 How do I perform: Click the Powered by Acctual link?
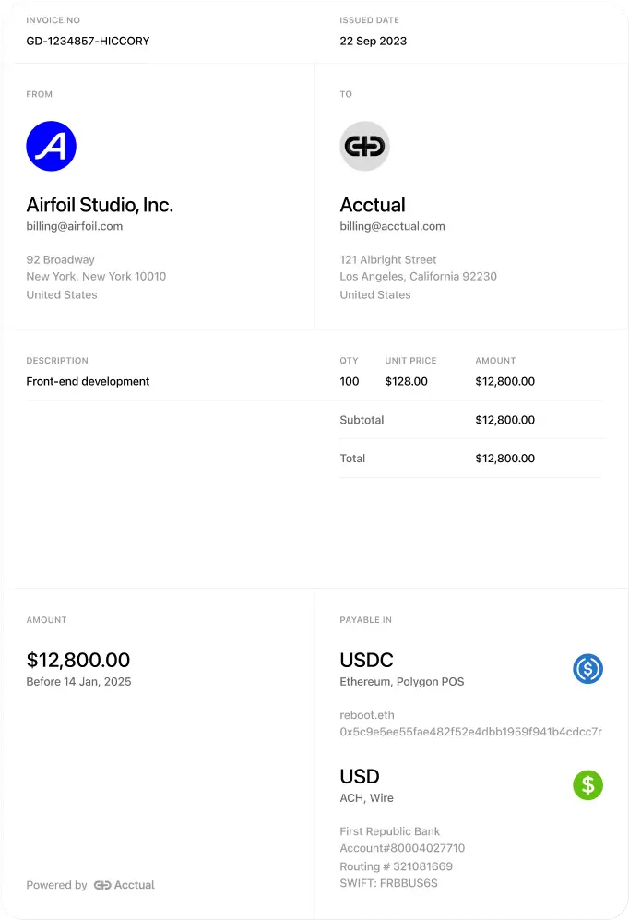click(x=90, y=885)
